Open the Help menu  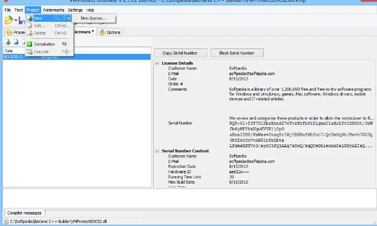[x=90, y=10]
